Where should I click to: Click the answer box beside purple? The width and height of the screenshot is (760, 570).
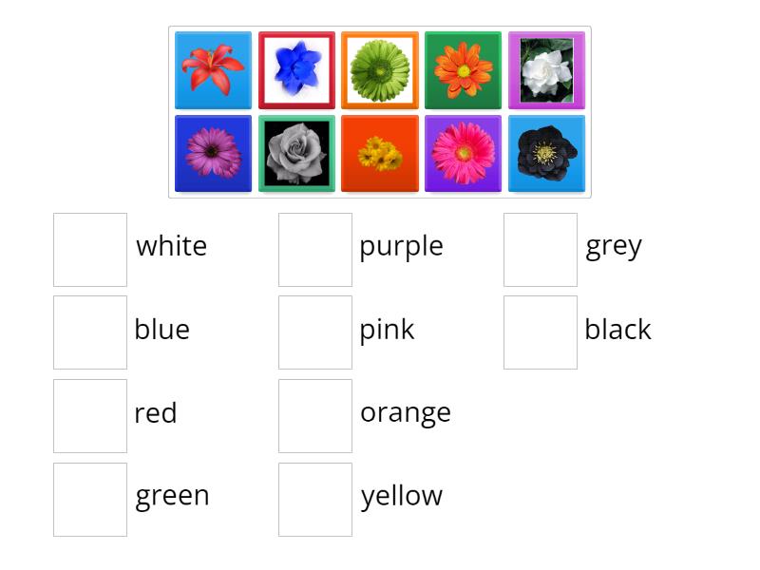click(x=315, y=247)
